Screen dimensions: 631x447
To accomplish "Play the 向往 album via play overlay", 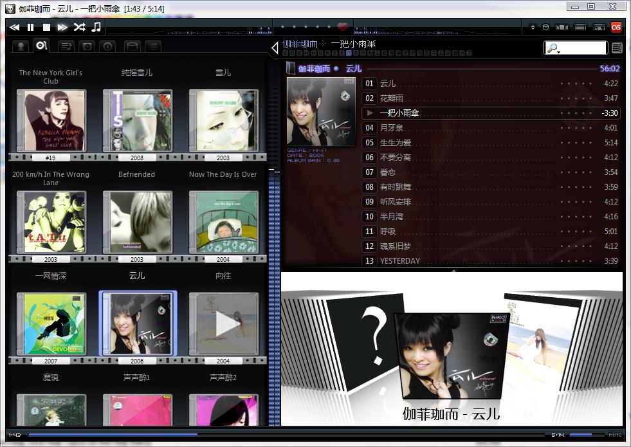I will pyautogui.click(x=227, y=324).
